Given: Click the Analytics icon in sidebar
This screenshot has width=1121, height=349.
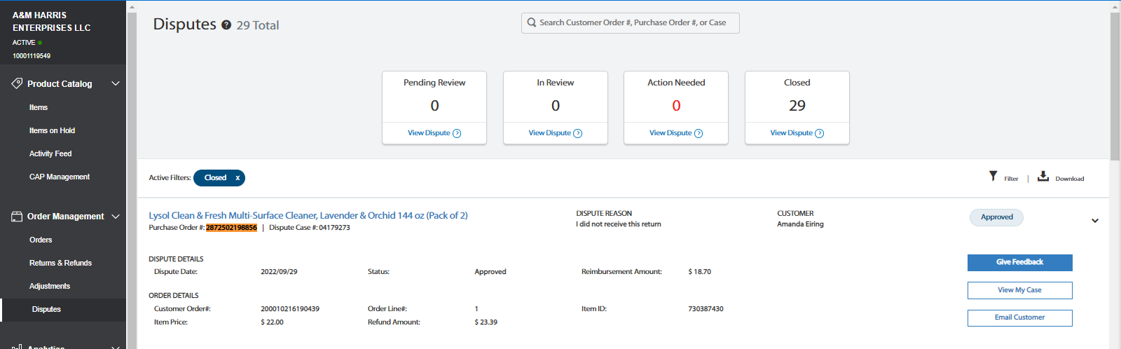Looking at the screenshot, I should coord(17,346).
